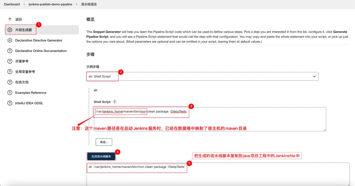Go to Dashboard breadcrumb
The width and height of the screenshot is (355, 186).
pos(12,4)
